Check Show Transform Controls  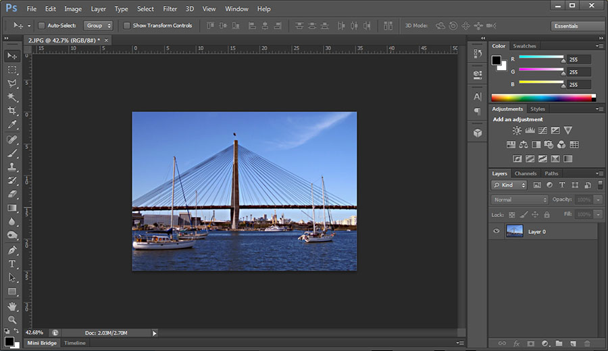tap(126, 26)
